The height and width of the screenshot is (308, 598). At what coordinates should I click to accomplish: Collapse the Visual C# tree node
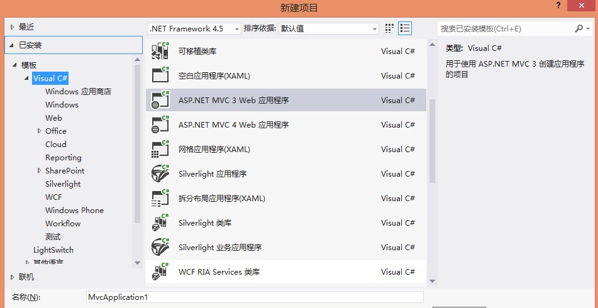point(26,79)
